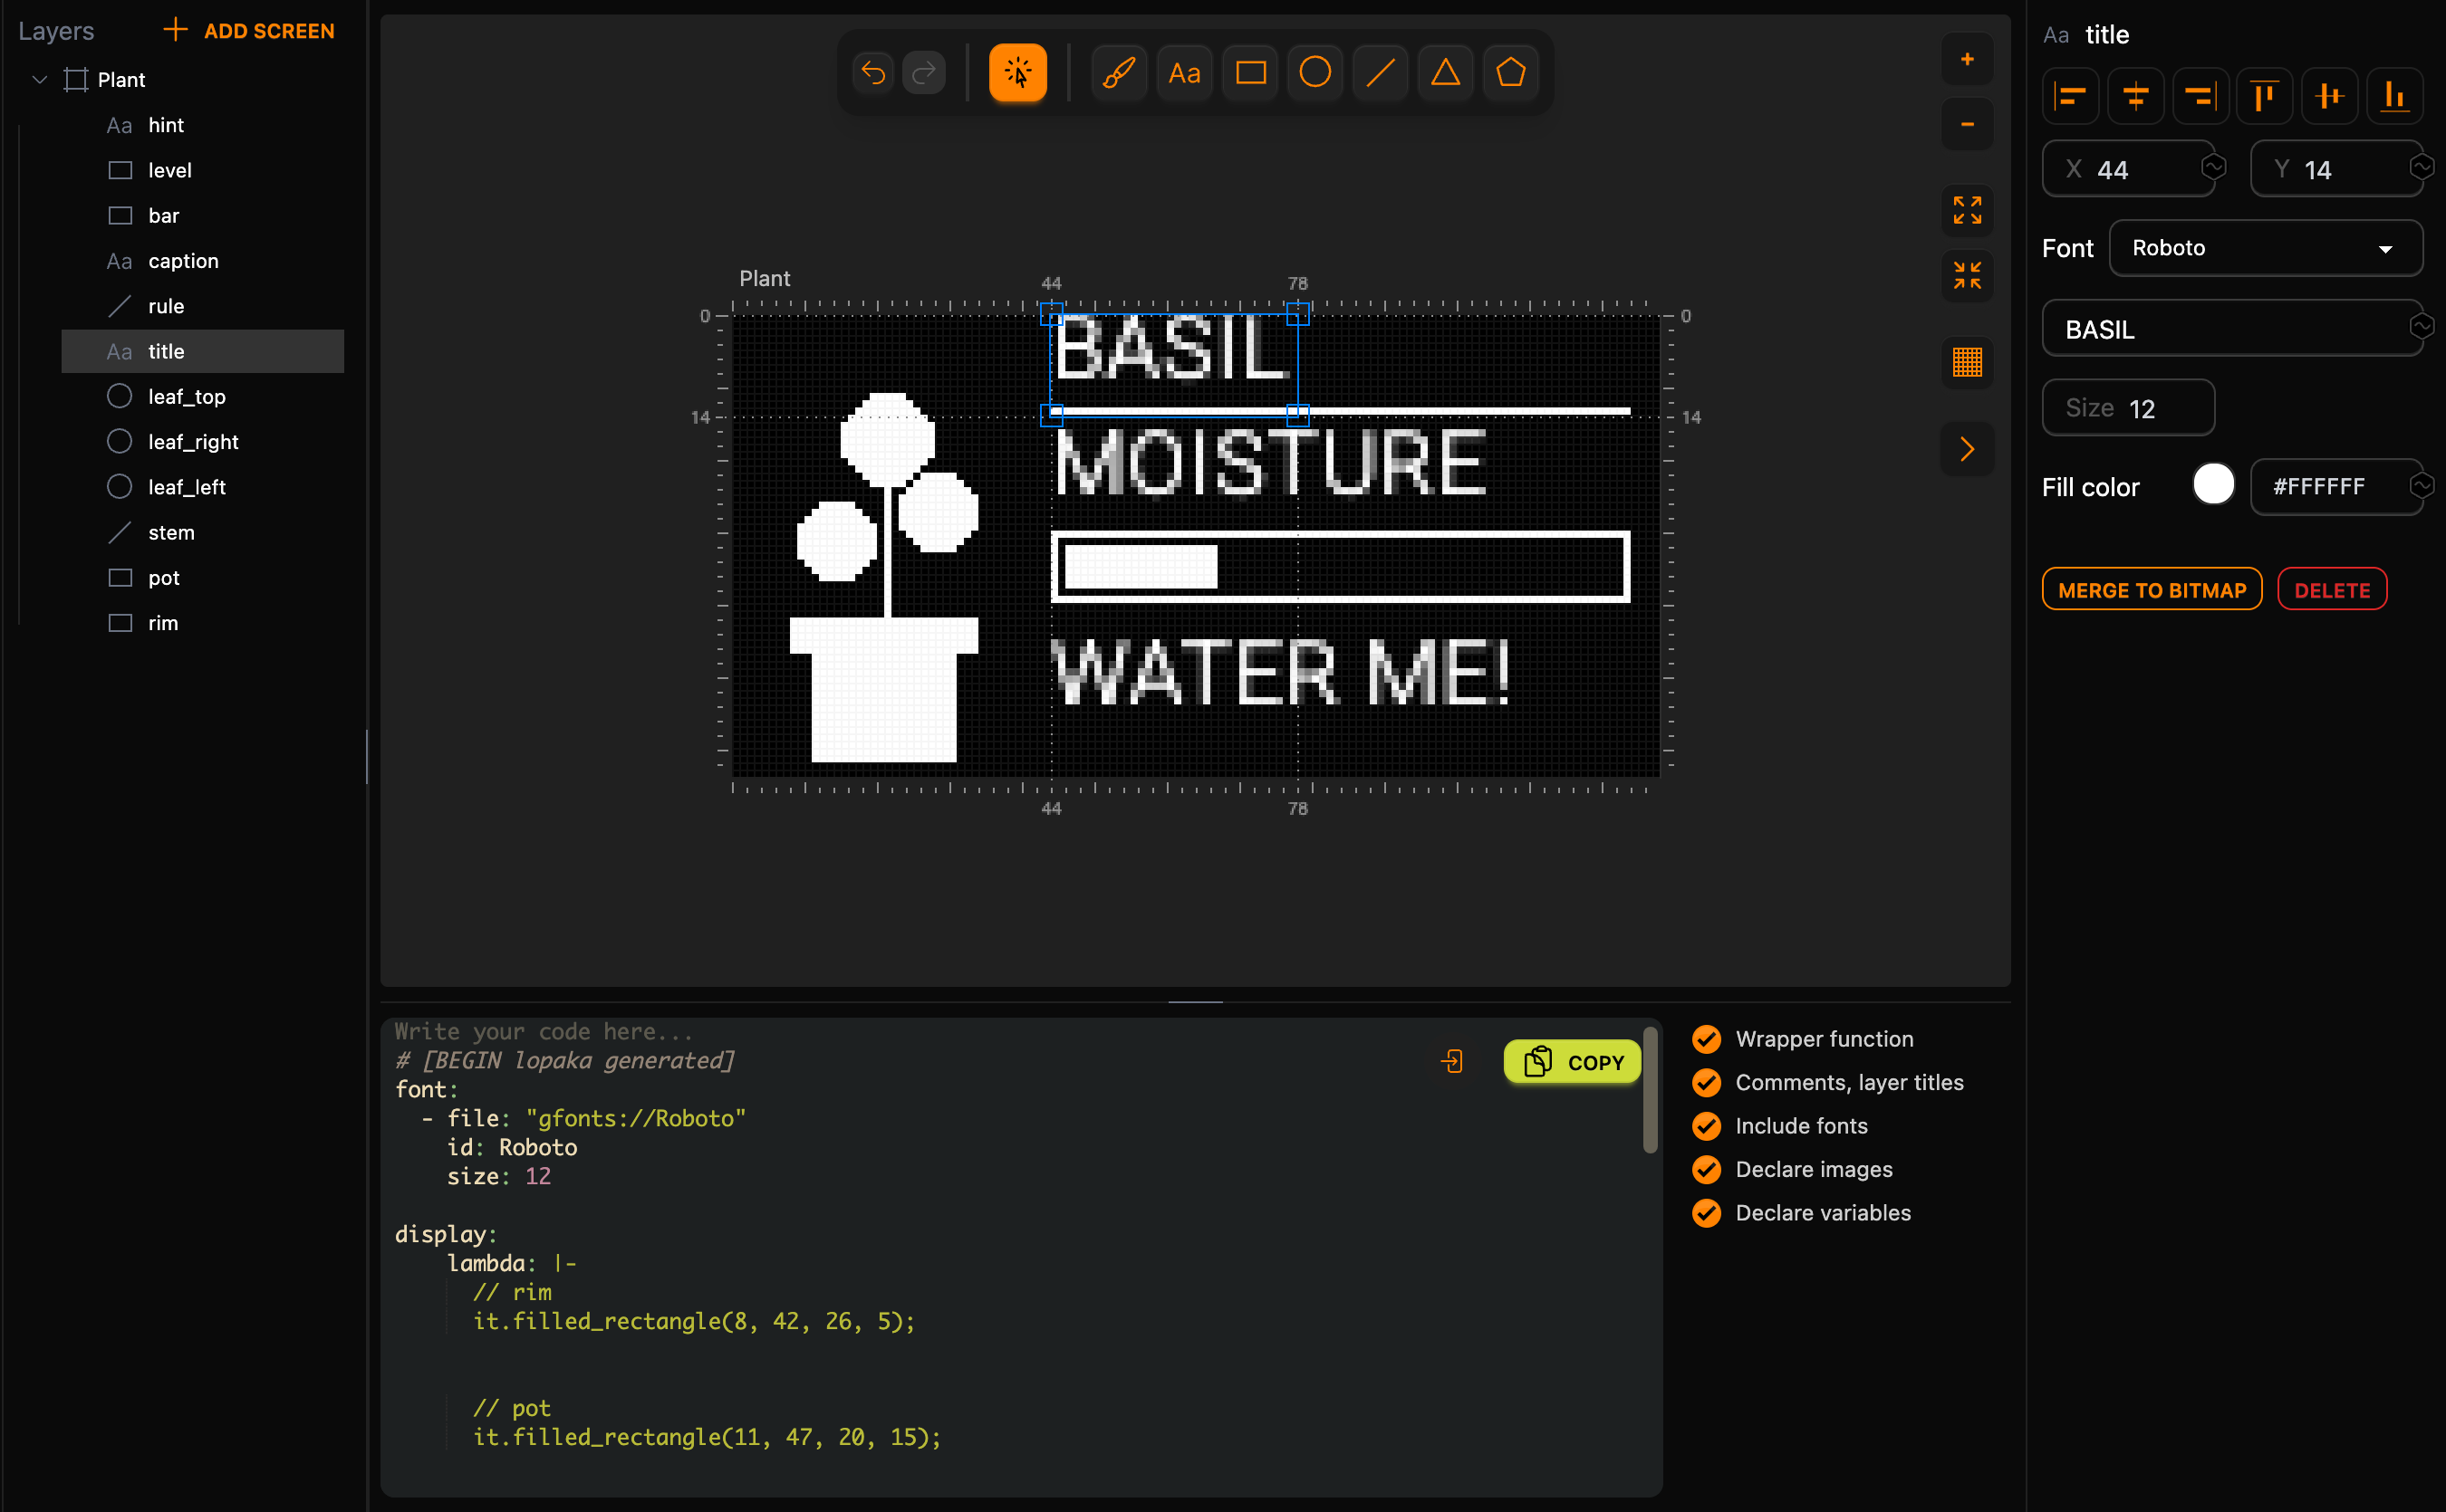The width and height of the screenshot is (2446, 1512).
Task: Toggle the Include fonts option
Action: [x=1780, y=1126]
